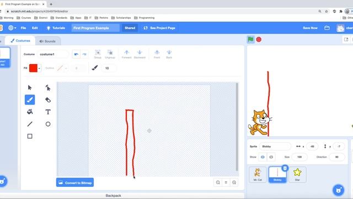
Task: Click the Undo arrow button
Action: click(x=76, y=54)
